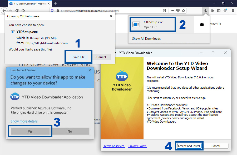The image size is (237, 156).
Task: Click Show All Downloads
Action: [x=146, y=39]
